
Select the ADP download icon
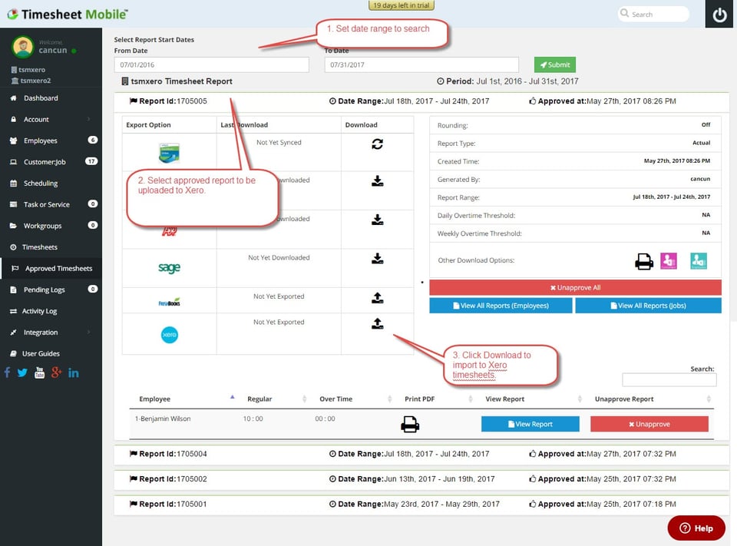coord(377,220)
